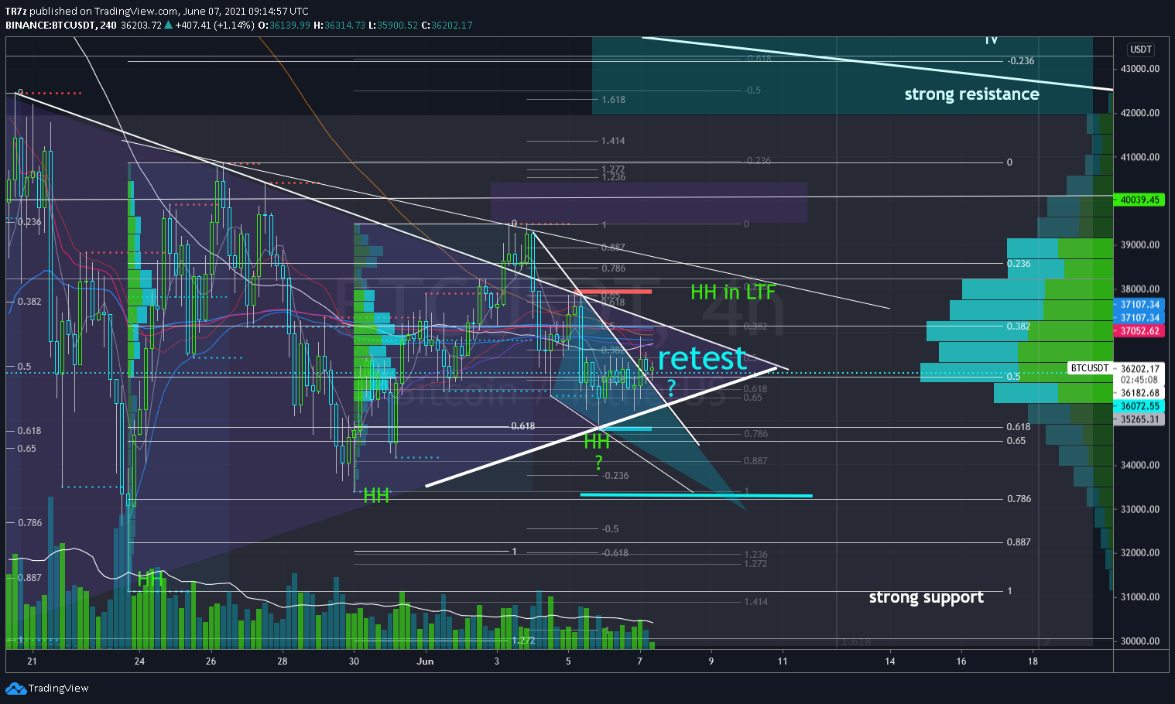
Task: Click the red 37052.62 price tag
Action: click(1140, 330)
